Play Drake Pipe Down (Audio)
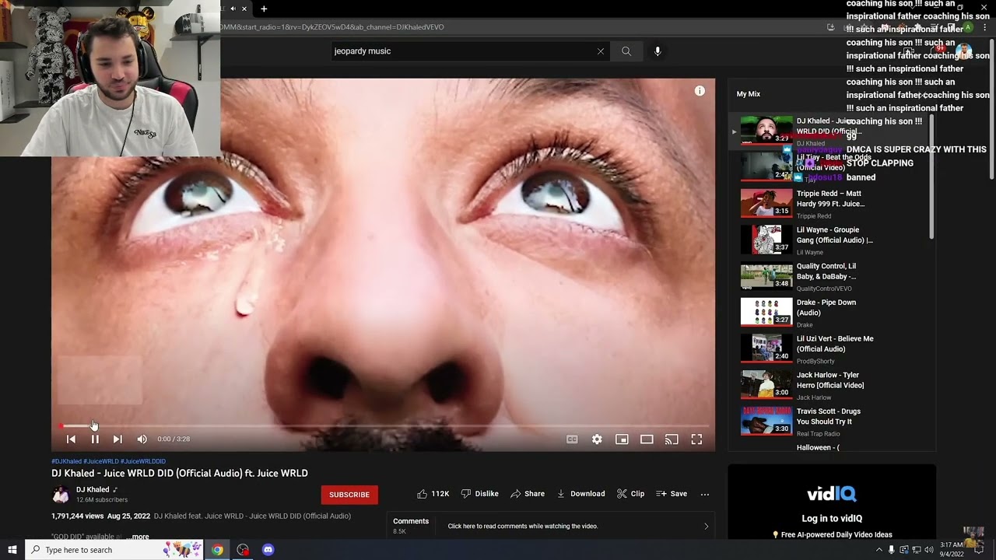Image resolution: width=996 pixels, height=560 pixels. point(805,313)
